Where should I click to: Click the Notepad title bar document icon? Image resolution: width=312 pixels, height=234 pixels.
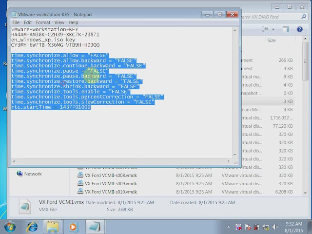tap(14, 14)
